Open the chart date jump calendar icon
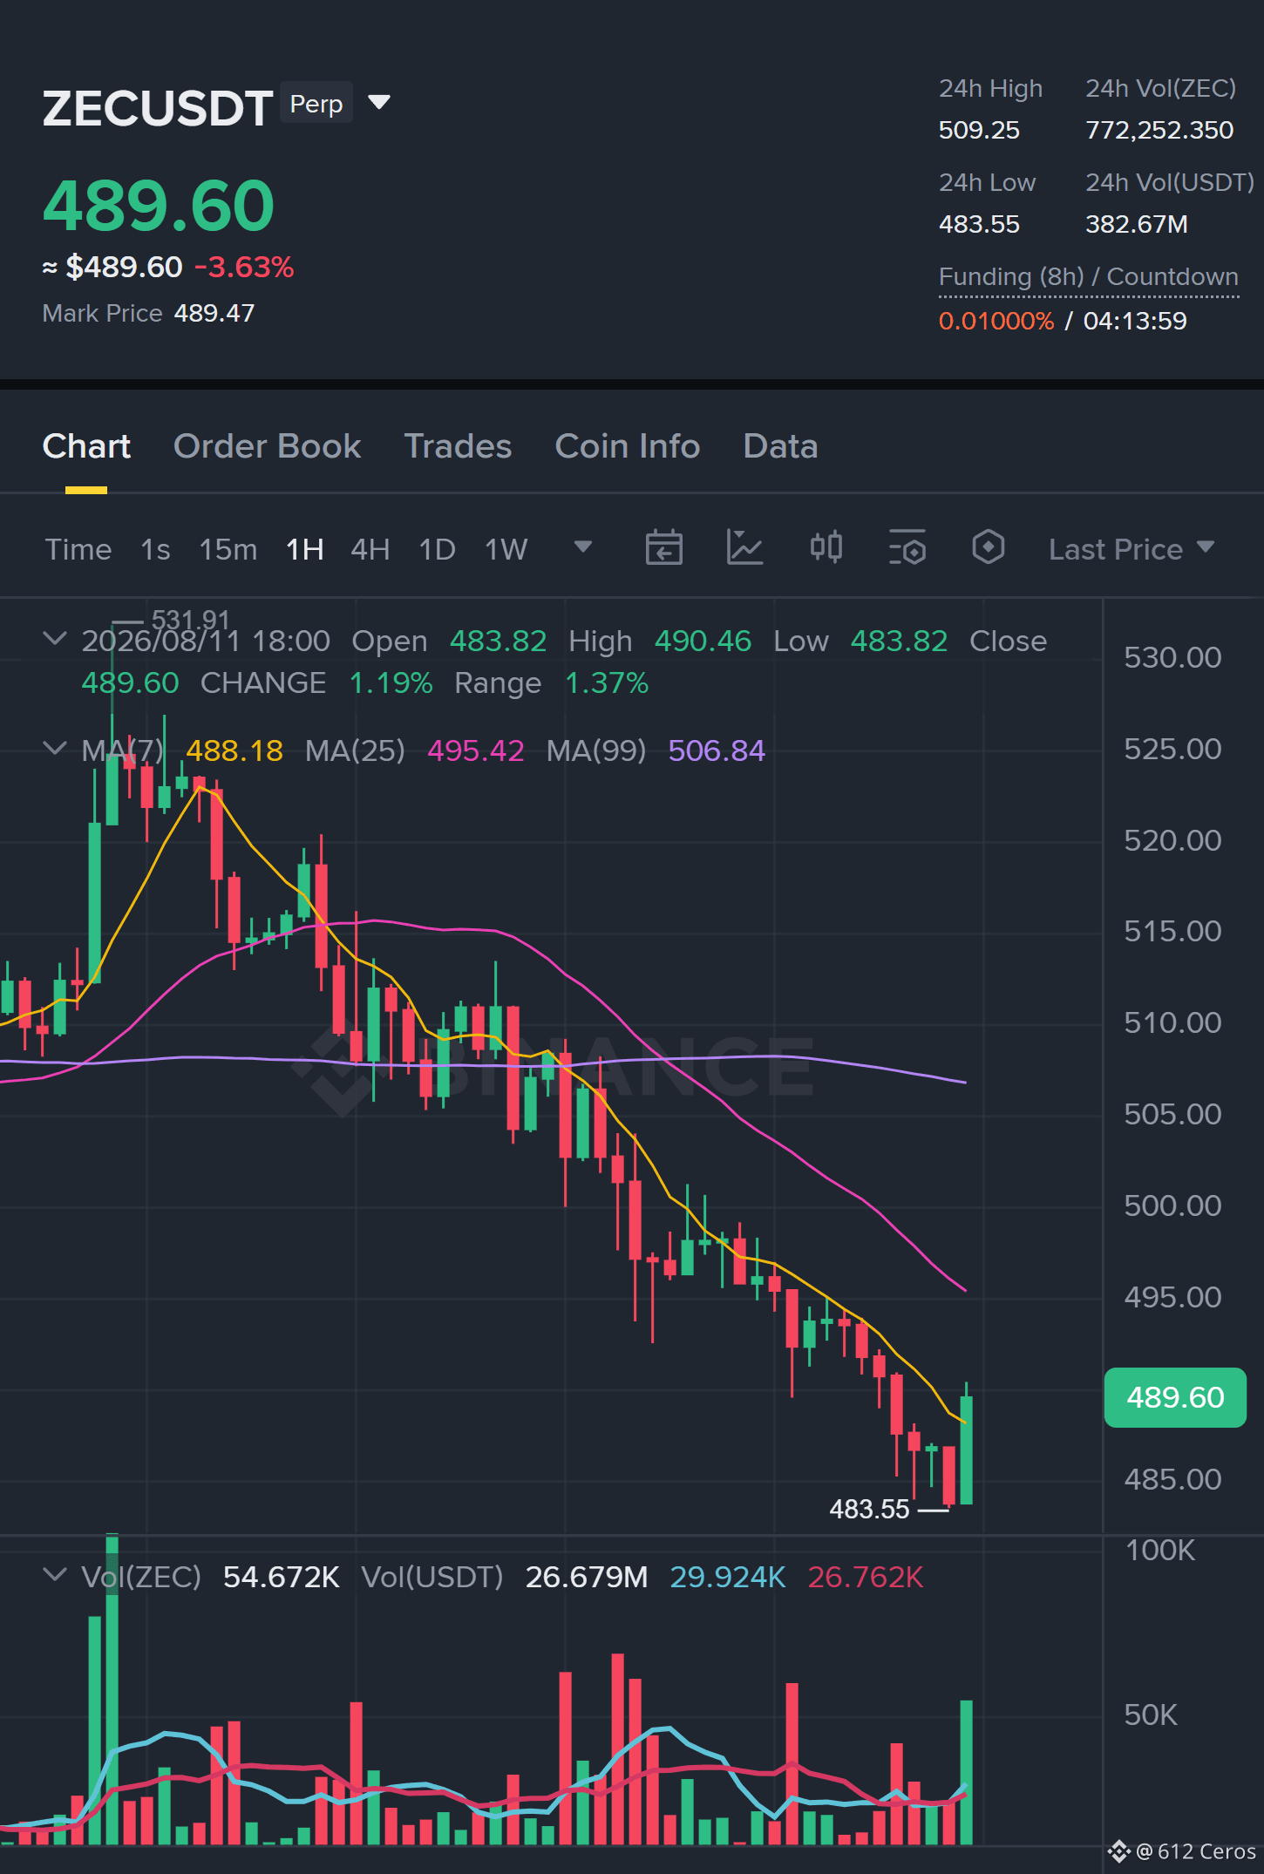The image size is (1264, 1874). pos(663,548)
